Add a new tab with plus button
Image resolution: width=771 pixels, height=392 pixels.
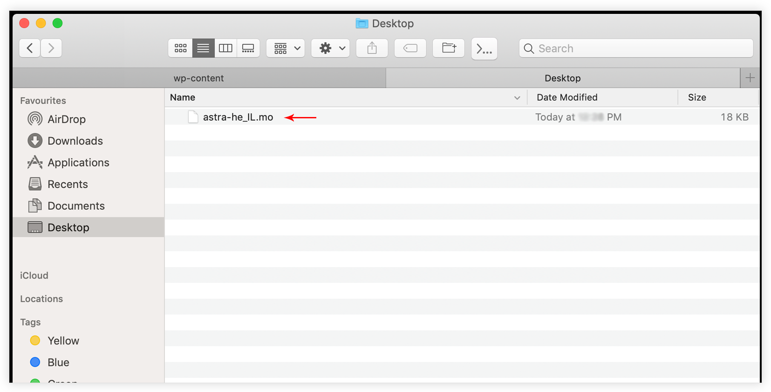click(x=750, y=78)
